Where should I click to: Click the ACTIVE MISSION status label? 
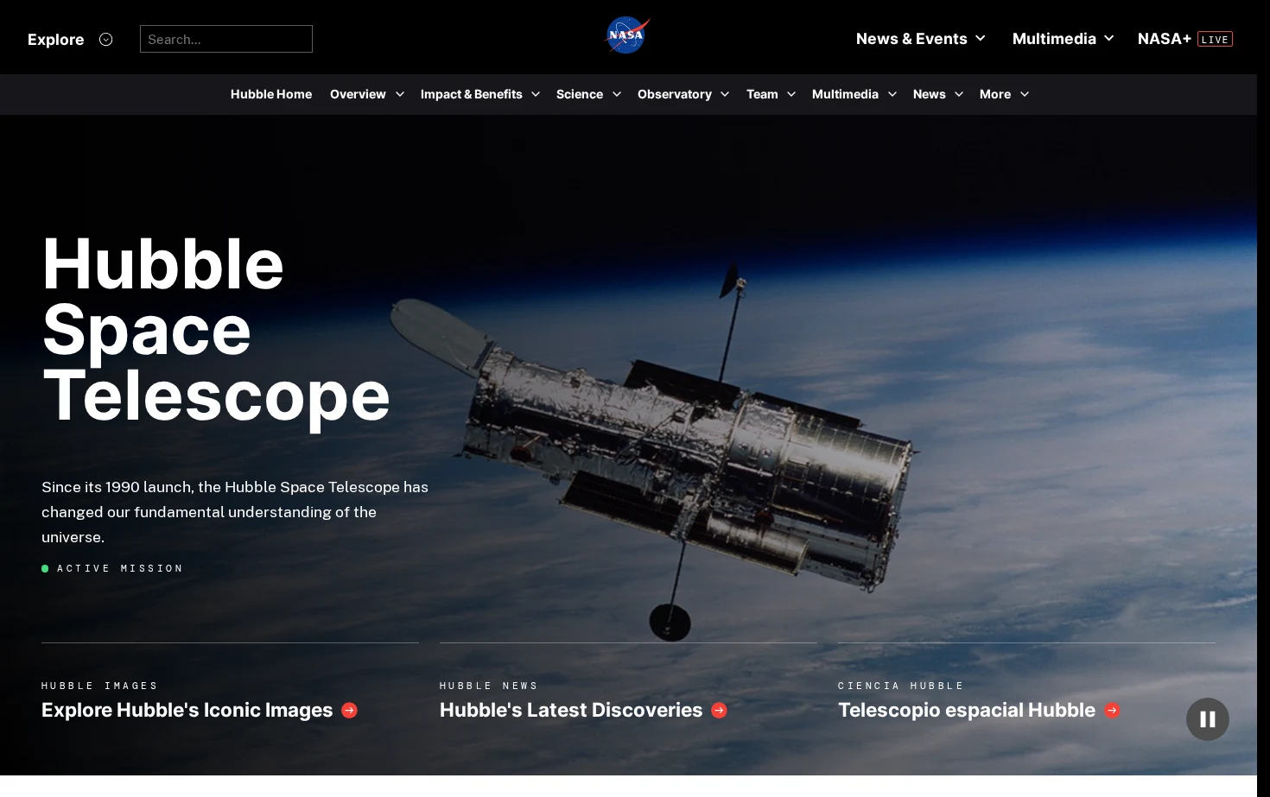coord(120,568)
